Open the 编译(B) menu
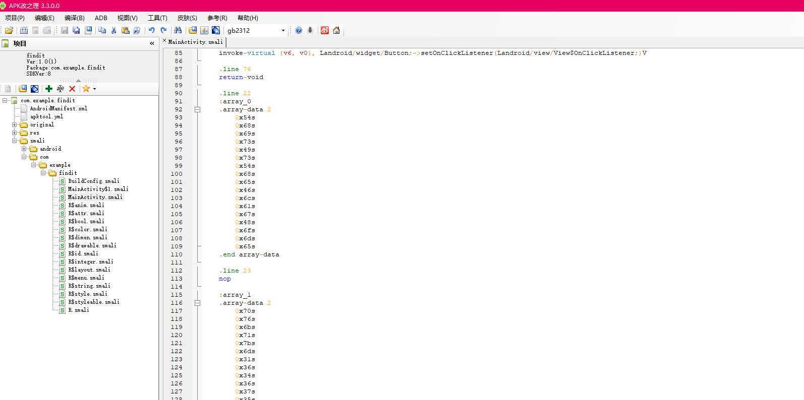 74,18
